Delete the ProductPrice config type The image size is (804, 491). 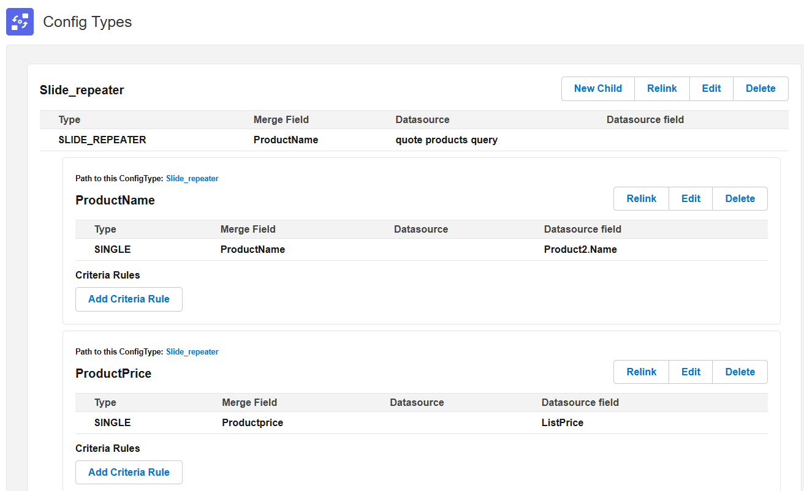point(740,372)
